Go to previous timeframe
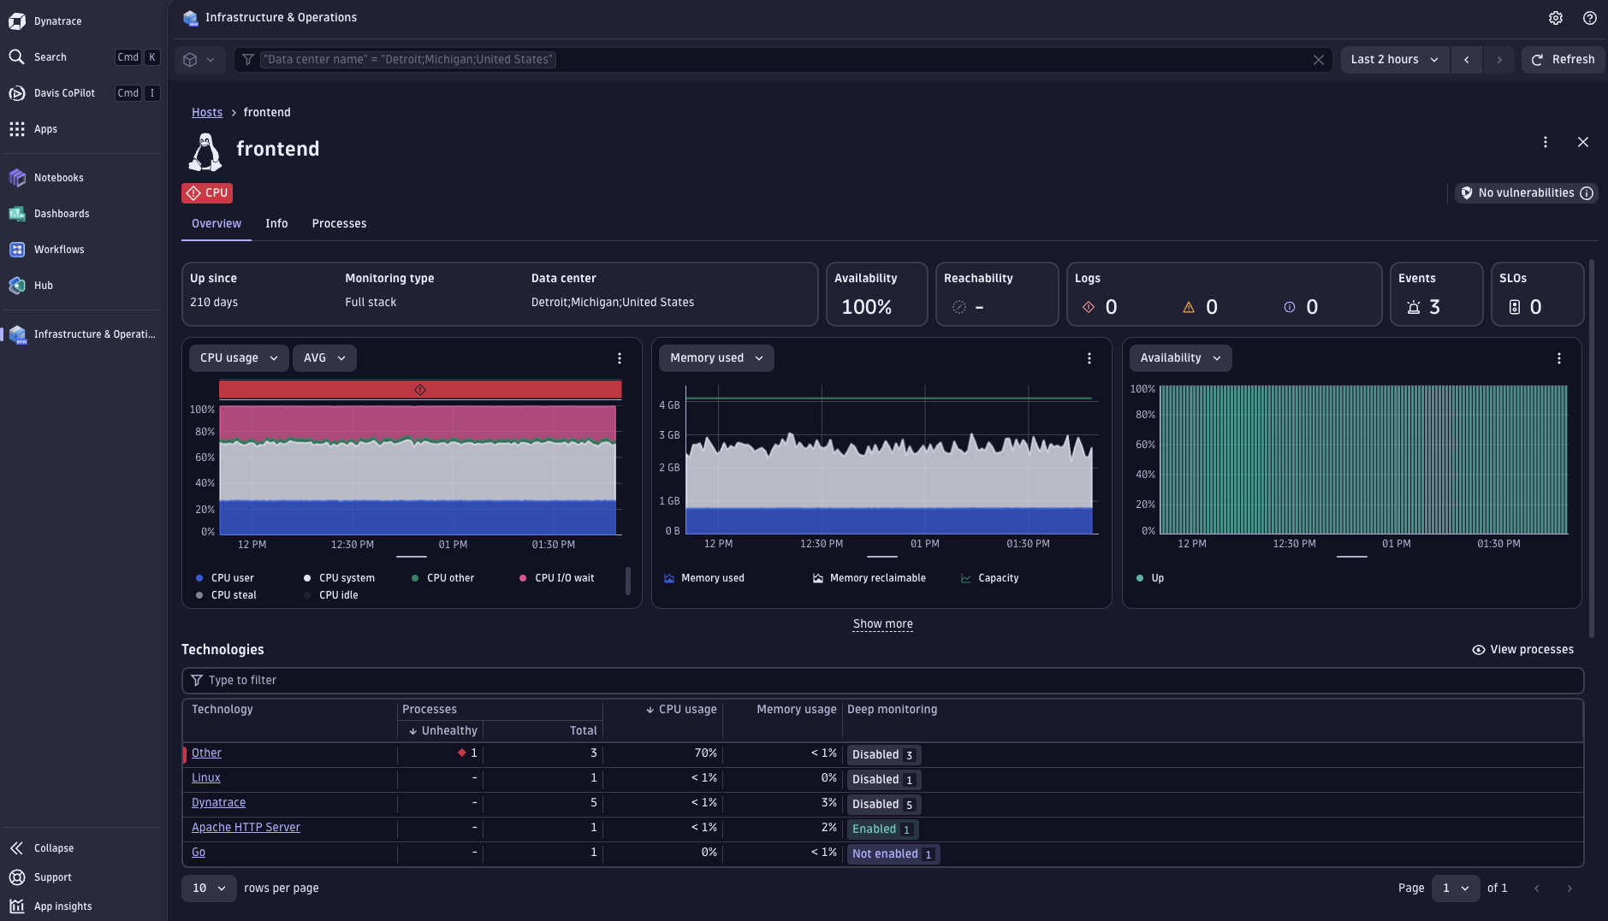1608x921 pixels. pyautogui.click(x=1467, y=60)
